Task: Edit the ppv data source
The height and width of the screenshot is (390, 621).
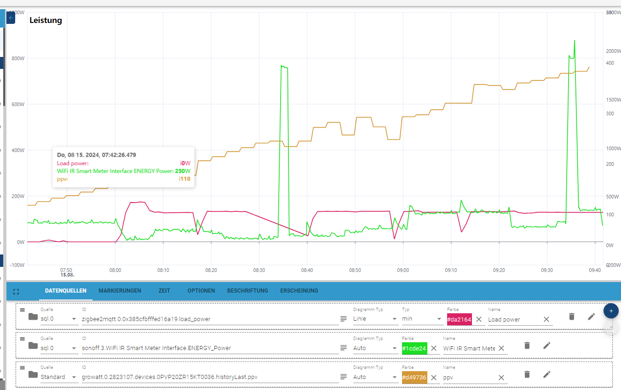Action: (547, 374)
